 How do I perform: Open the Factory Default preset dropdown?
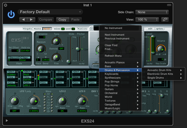click(50, 12)
